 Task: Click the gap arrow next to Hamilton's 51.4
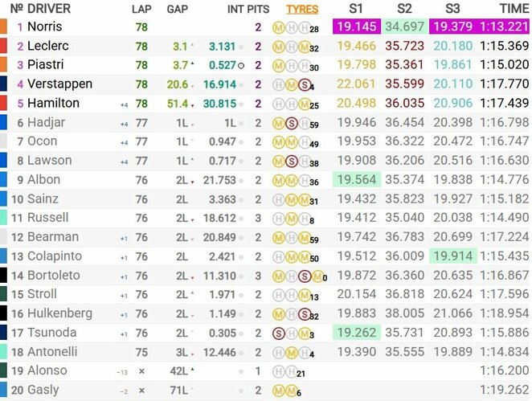[x=192, y=106]
